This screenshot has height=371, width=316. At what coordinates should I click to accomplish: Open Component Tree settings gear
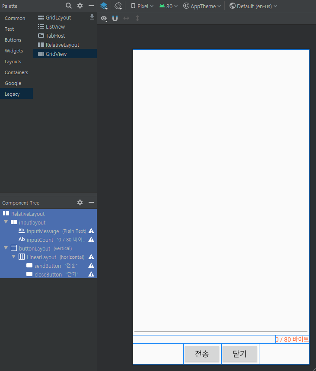[x=80, y=202]
